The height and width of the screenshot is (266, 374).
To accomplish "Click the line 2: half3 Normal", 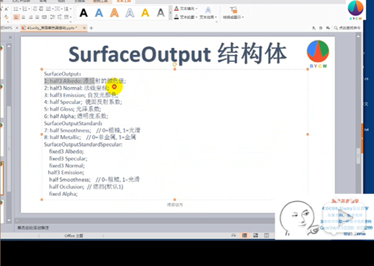I will click(x=76, y=88).
